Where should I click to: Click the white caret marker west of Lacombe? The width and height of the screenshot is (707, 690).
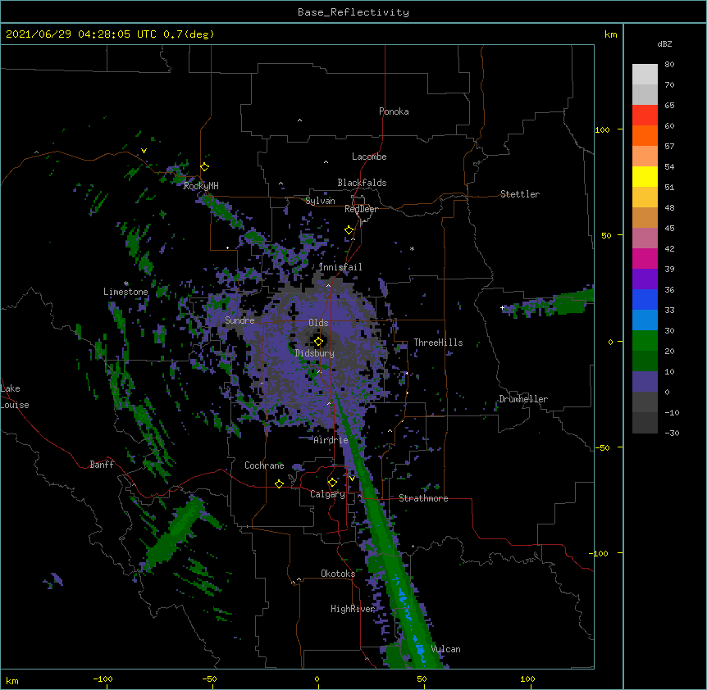click(x=326, y=162)
